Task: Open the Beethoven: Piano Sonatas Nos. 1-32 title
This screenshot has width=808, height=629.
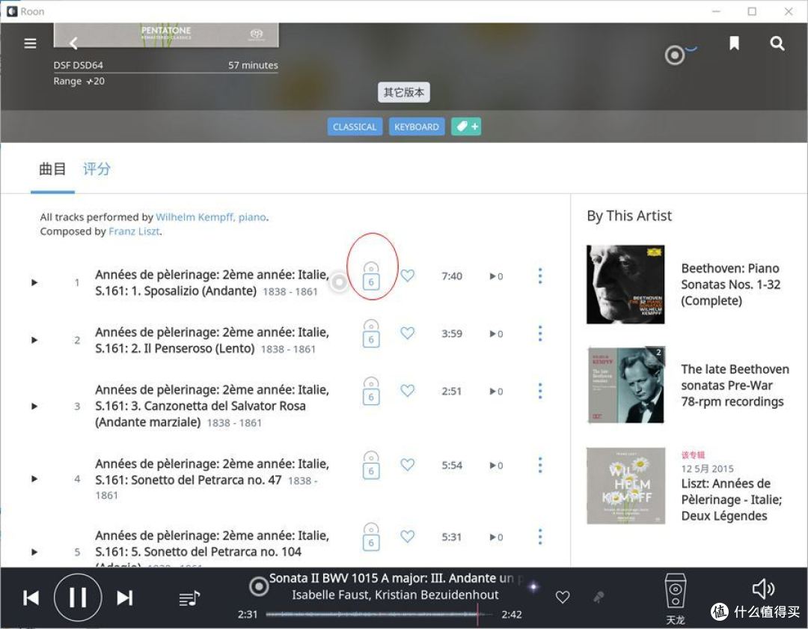Action: click(730, 284)
